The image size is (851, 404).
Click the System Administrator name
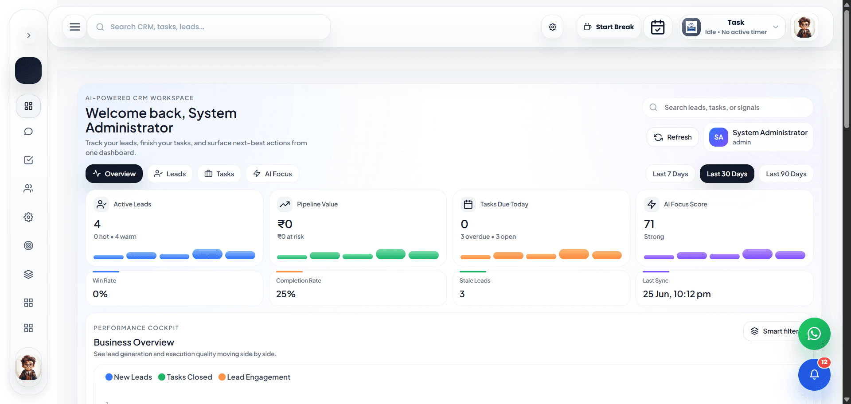pyautogui.click(x=770, y=132)
